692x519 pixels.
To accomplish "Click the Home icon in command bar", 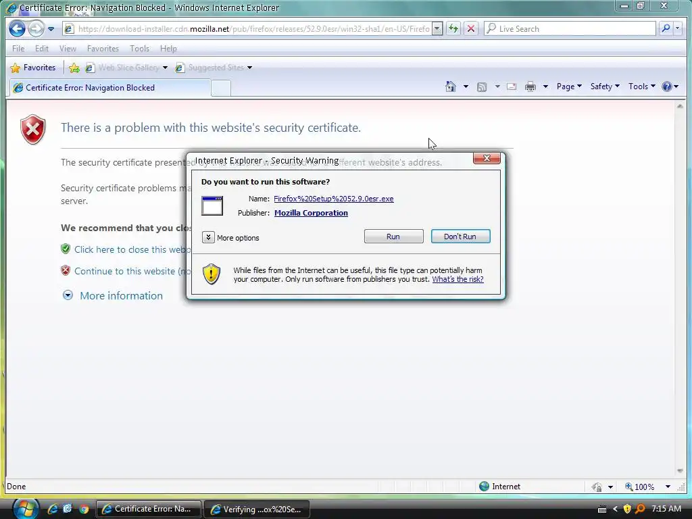I will 451,86.
